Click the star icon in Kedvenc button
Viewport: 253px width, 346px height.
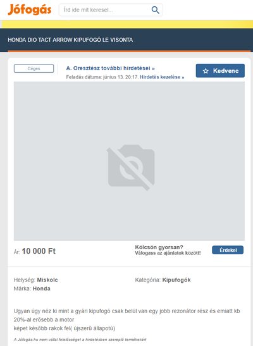click(x=206, y=71)
